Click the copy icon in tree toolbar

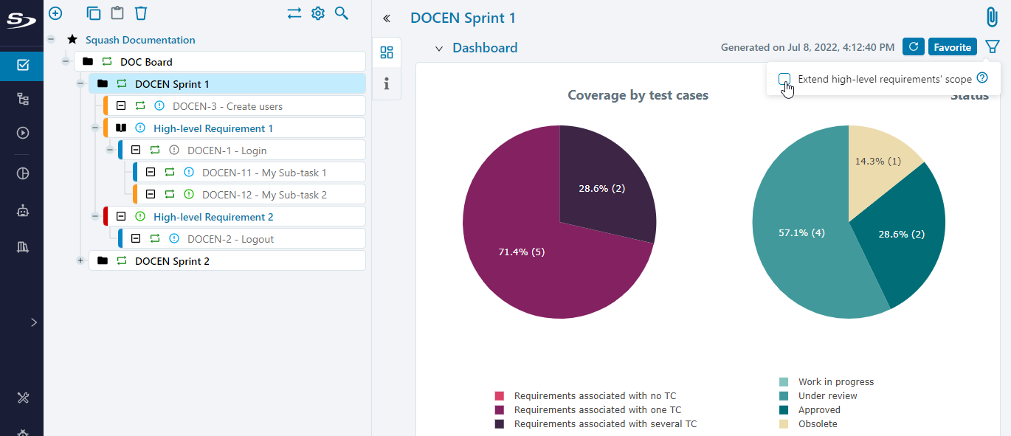click(x=94, y=13)
